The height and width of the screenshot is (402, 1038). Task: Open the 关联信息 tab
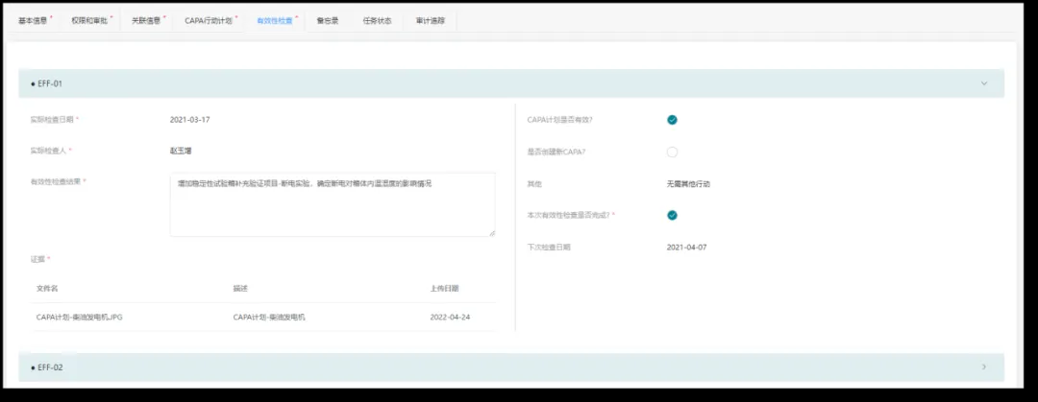(146, 20)
